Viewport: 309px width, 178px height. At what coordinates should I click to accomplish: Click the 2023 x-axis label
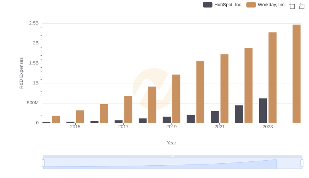click(x=268, y=127)
